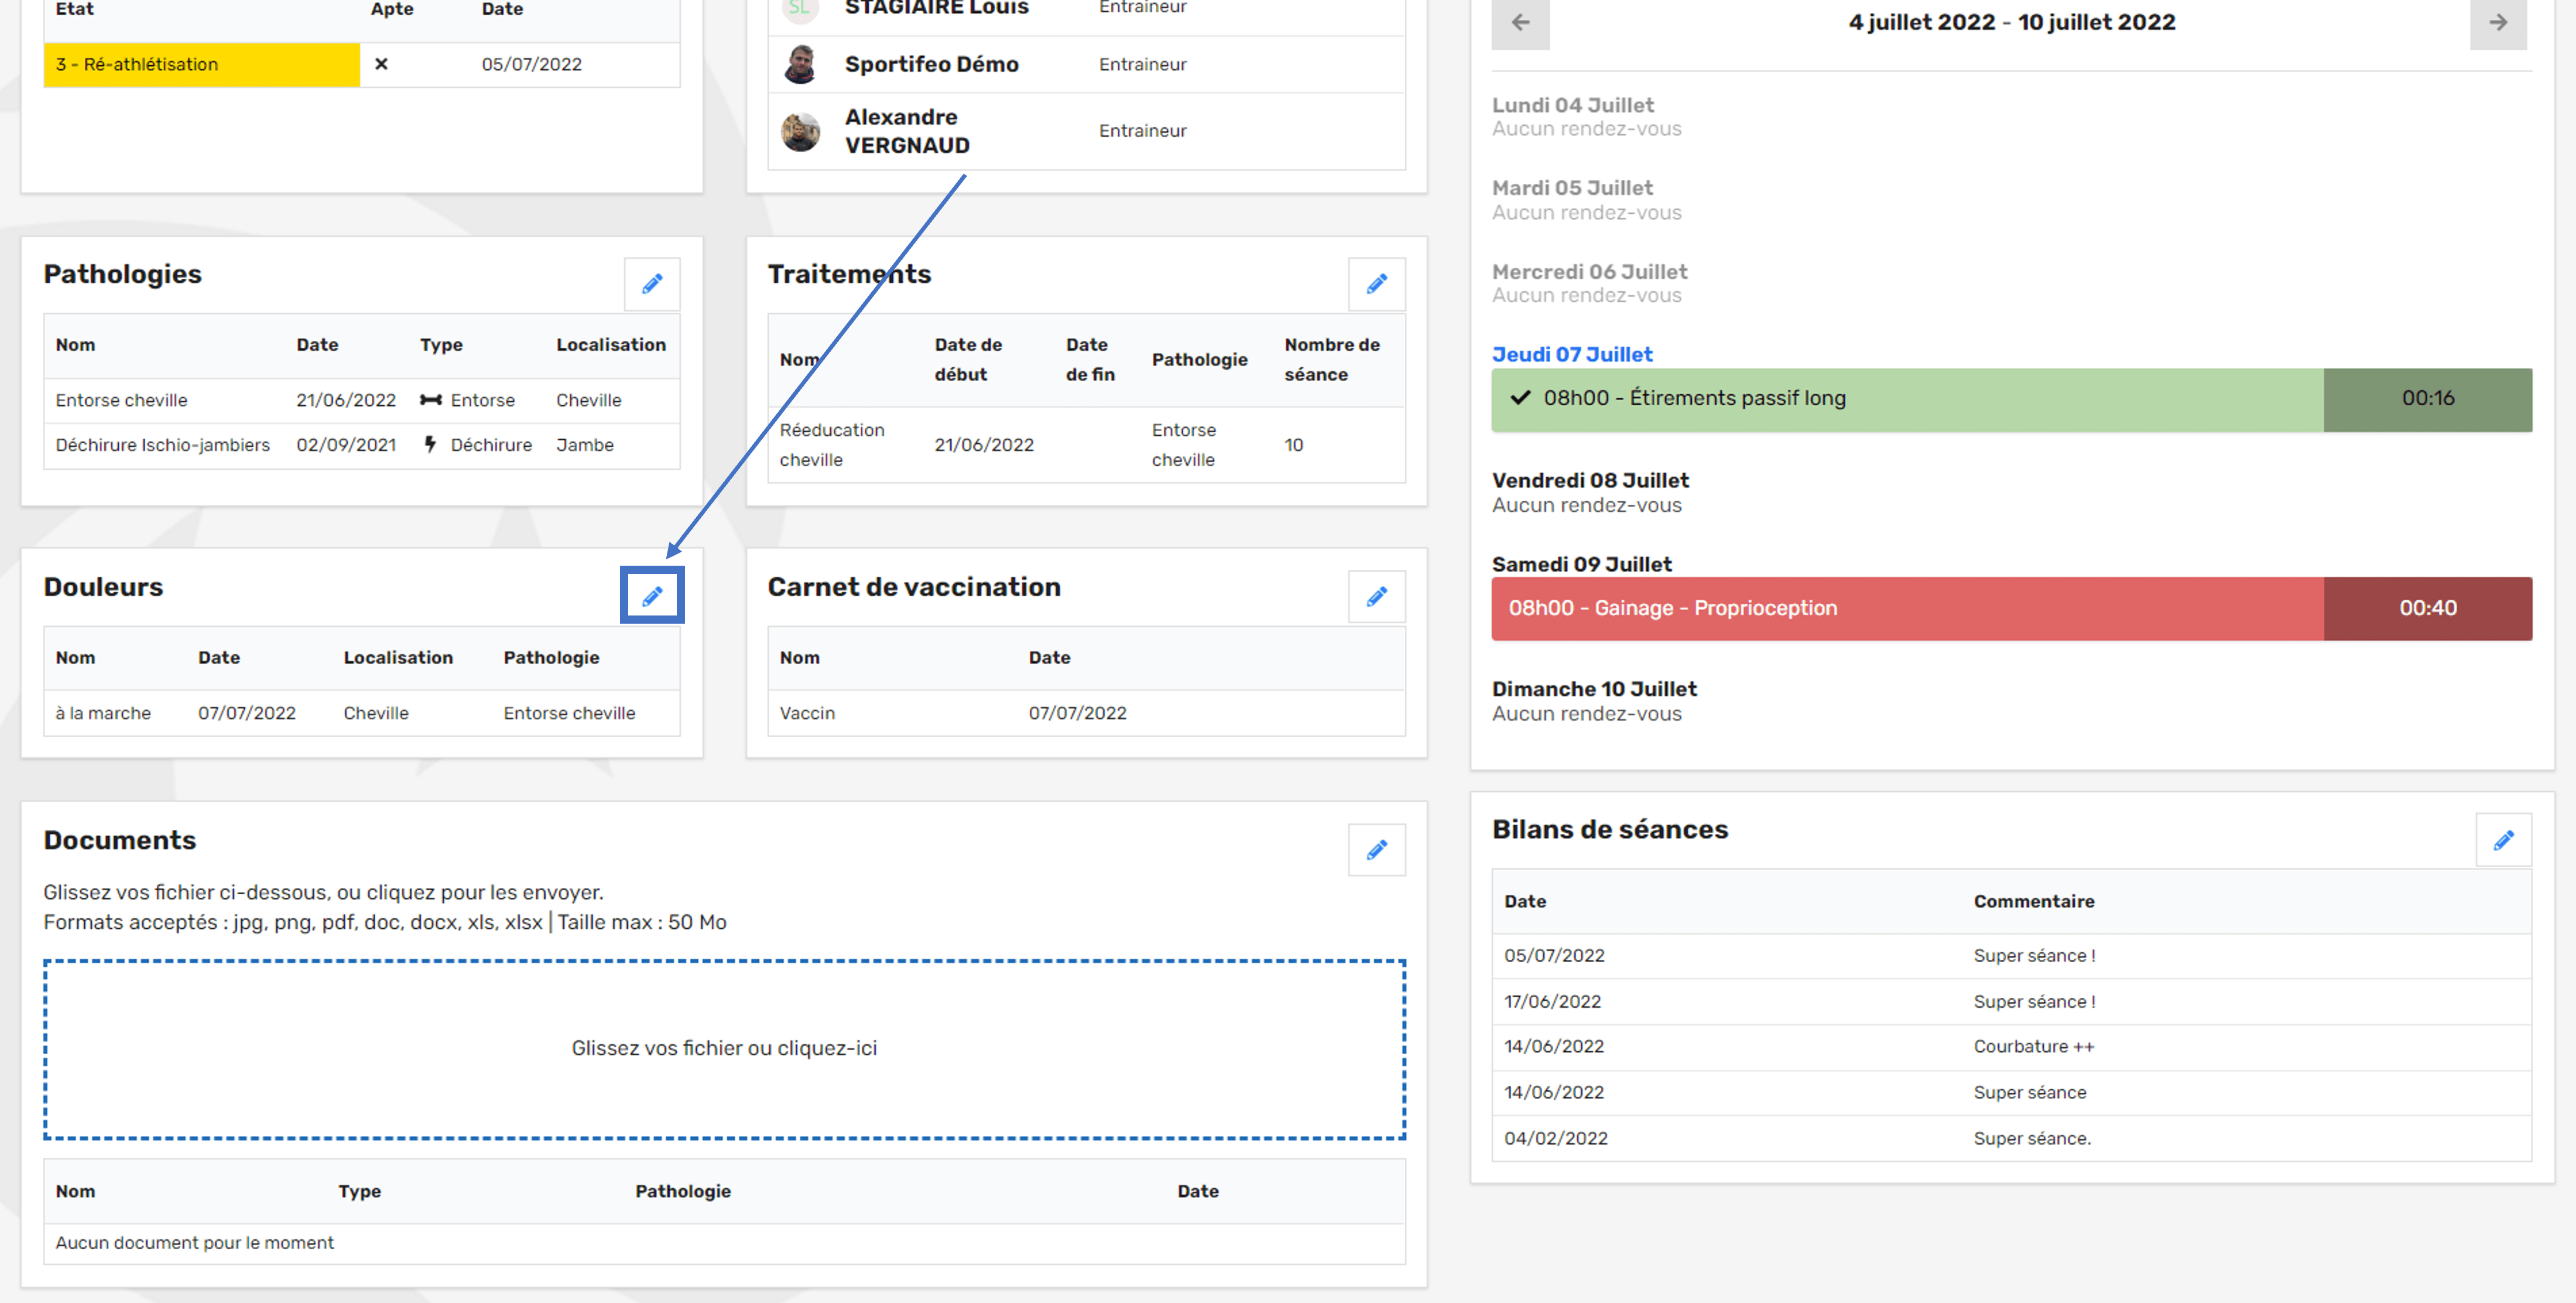Viewport: 2576px width, 1303px height.
Task: Select the 'à la marche' pain entry
Action: [x=362, y=713]
